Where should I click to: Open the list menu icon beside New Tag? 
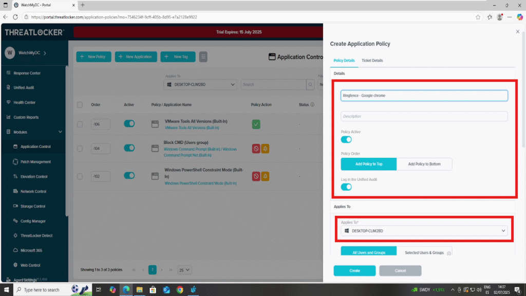pos(203,57)
